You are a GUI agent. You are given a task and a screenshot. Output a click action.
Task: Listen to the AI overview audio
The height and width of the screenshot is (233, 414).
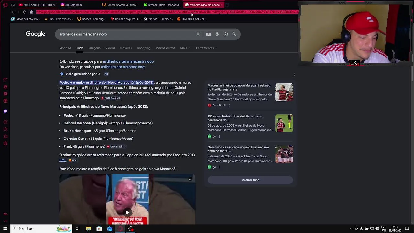coord(106,74)
